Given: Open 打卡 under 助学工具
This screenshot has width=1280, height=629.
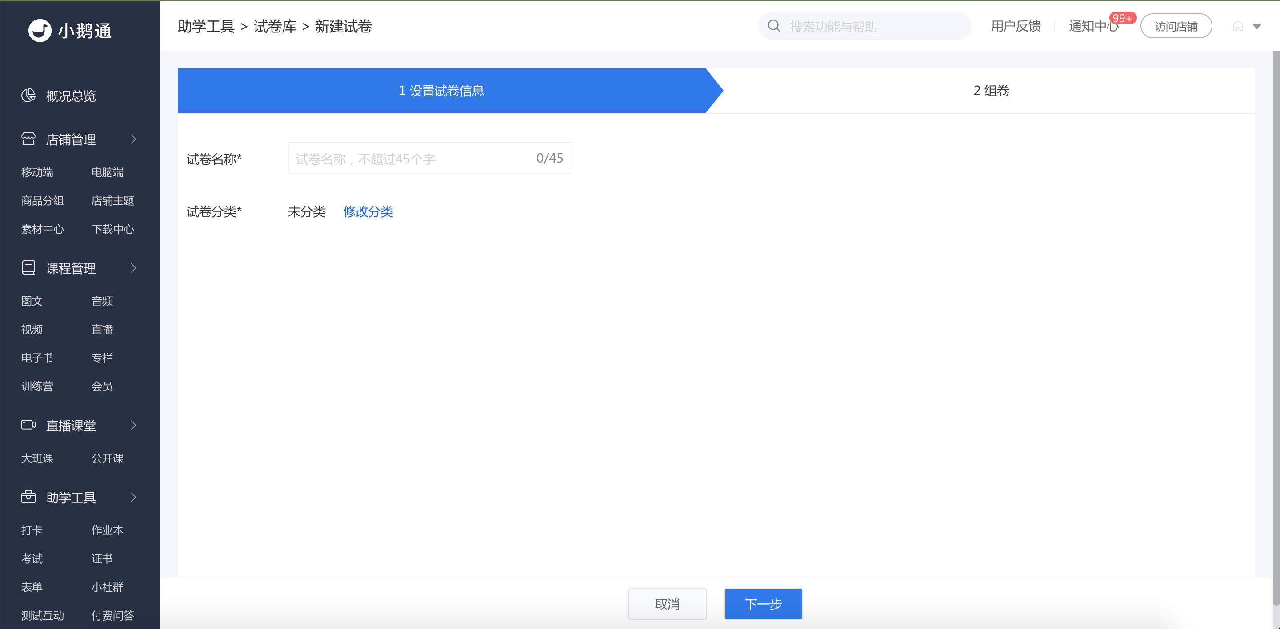Looking at the screenshot, I should [32, 529].
